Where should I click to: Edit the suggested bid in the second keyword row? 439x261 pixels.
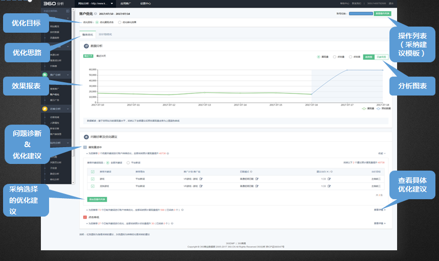330,186
